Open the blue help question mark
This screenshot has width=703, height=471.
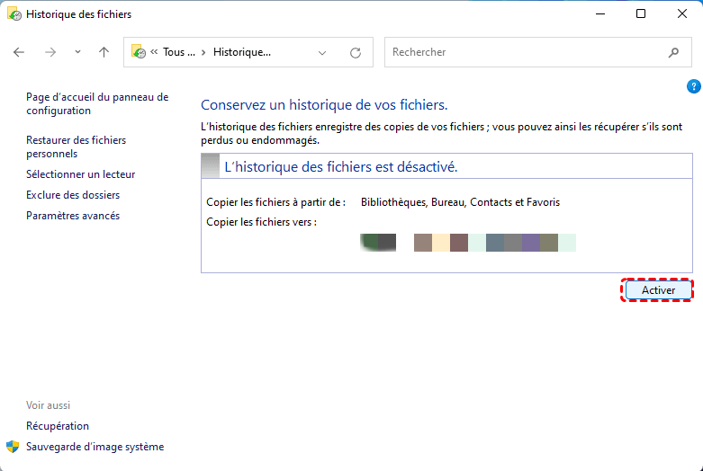point(693,86)
